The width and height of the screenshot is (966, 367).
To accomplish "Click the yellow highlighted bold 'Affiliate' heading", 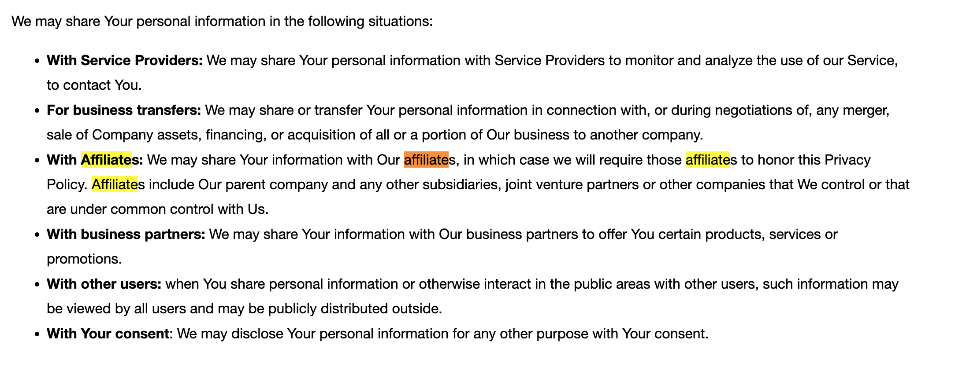I will click(x=106, y=160).
